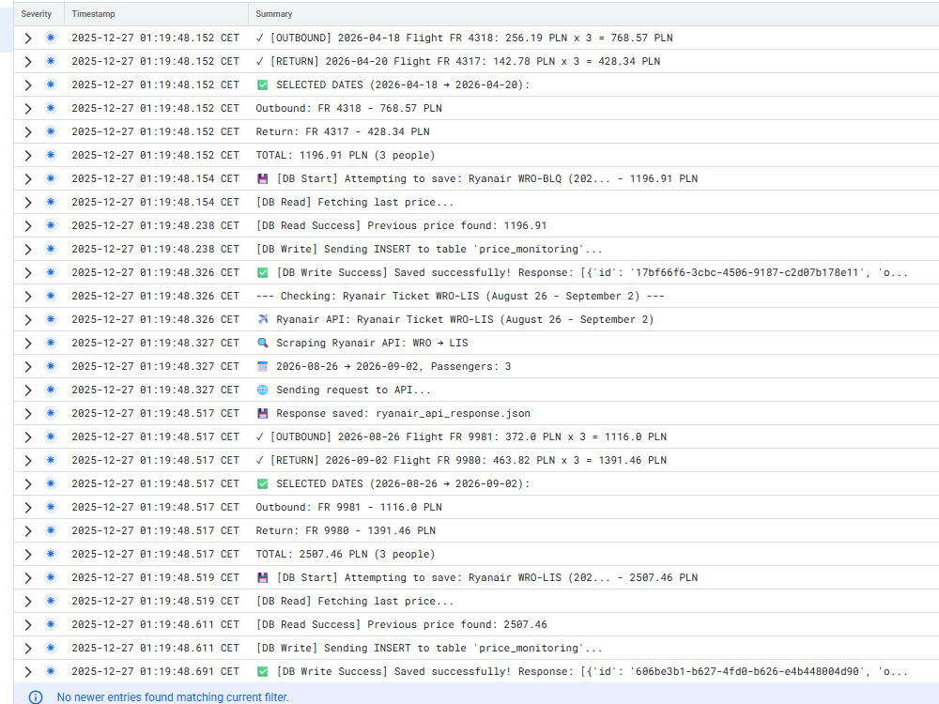This screenshot has width=939, height=704.
Task: Click 'Previous price found: 1196.91' text
Action: [457, 225]
